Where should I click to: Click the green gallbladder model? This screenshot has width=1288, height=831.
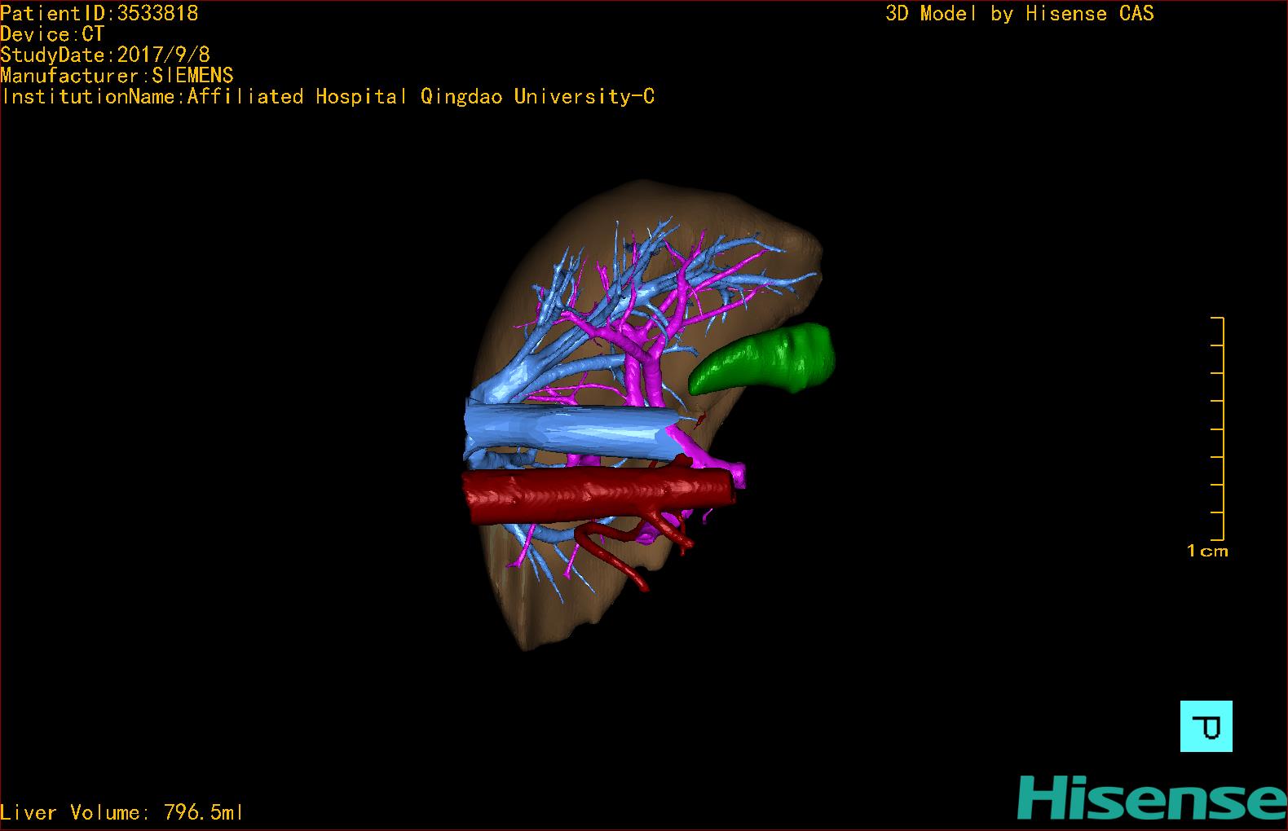(763, 358)
